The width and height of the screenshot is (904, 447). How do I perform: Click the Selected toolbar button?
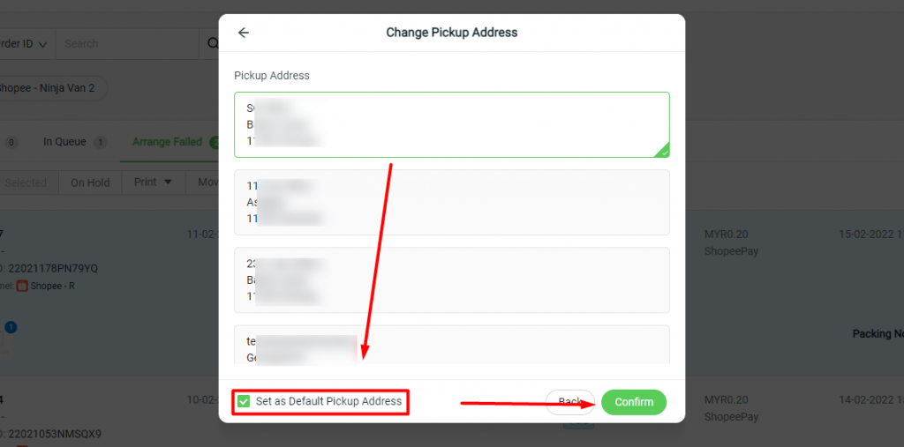[x=26, y=183]
